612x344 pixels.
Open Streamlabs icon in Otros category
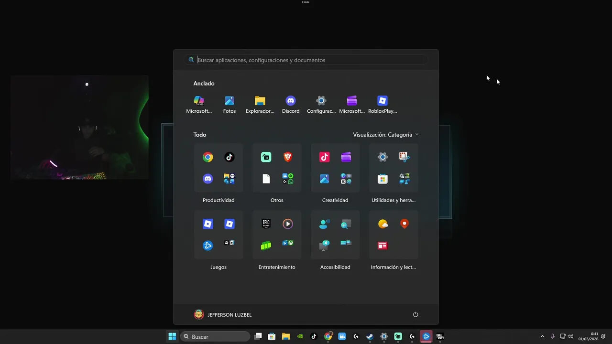tap(266, 157)
